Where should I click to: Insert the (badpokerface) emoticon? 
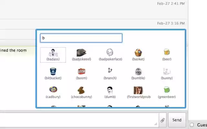pos(110,55)
